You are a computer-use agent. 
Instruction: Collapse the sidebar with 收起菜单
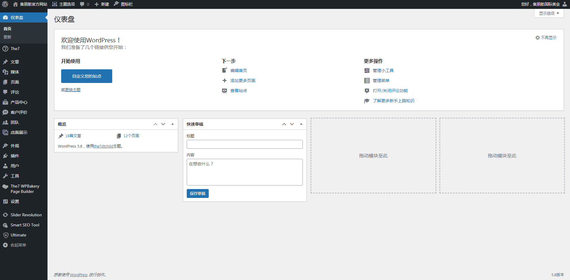[x=18, y=245]
